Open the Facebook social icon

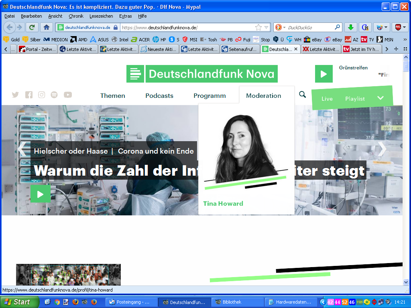[x=29, y=95]
